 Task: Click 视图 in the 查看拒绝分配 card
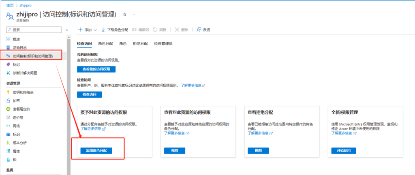pyautogui.click(x=258, y=151)
